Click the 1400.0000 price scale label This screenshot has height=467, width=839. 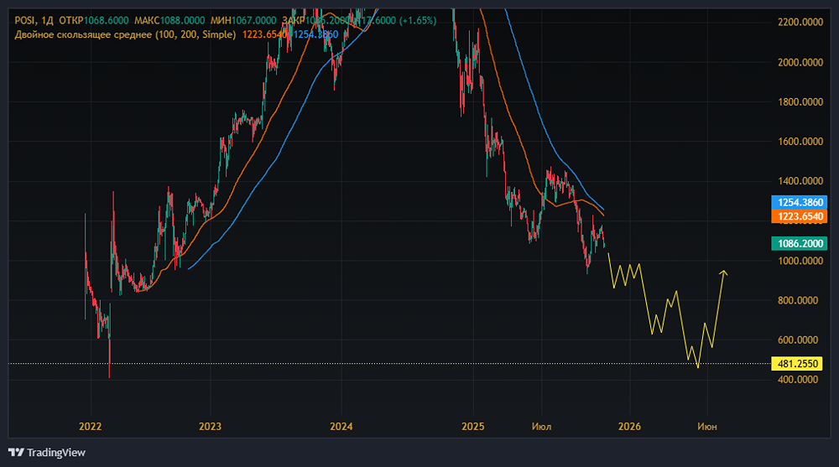800,181
